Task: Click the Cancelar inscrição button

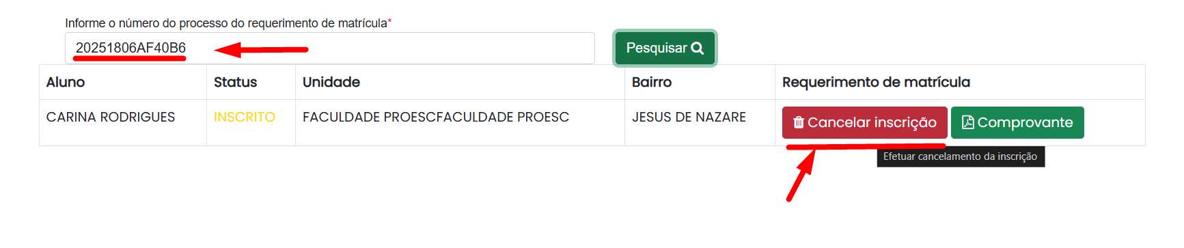Action: pyautogui.click(x=864, y=122)
